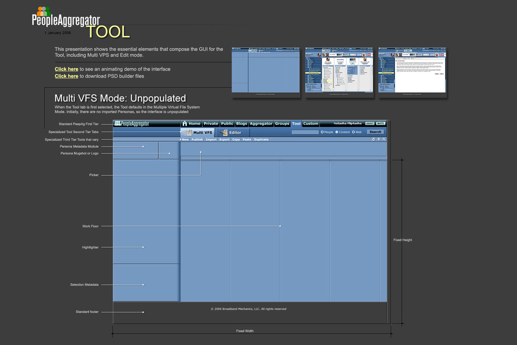The width and height of the screenshot is (517, 345).
Task: Click the Copy tool
Action: click(x=236, y=139)
